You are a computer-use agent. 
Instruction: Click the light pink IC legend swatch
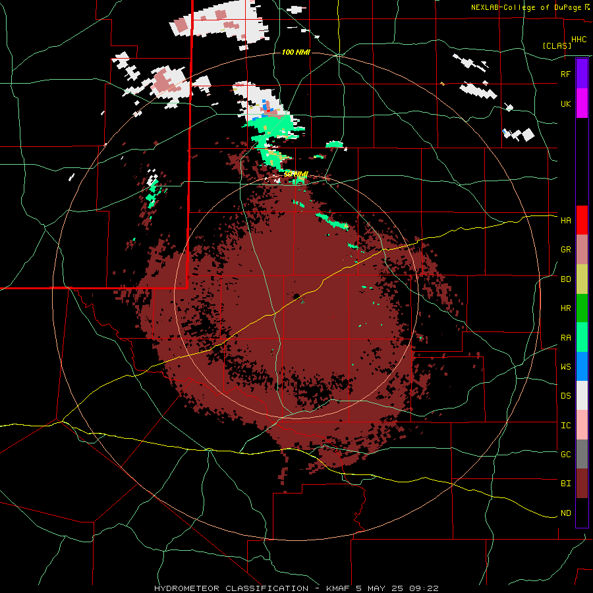click(582, 425)
